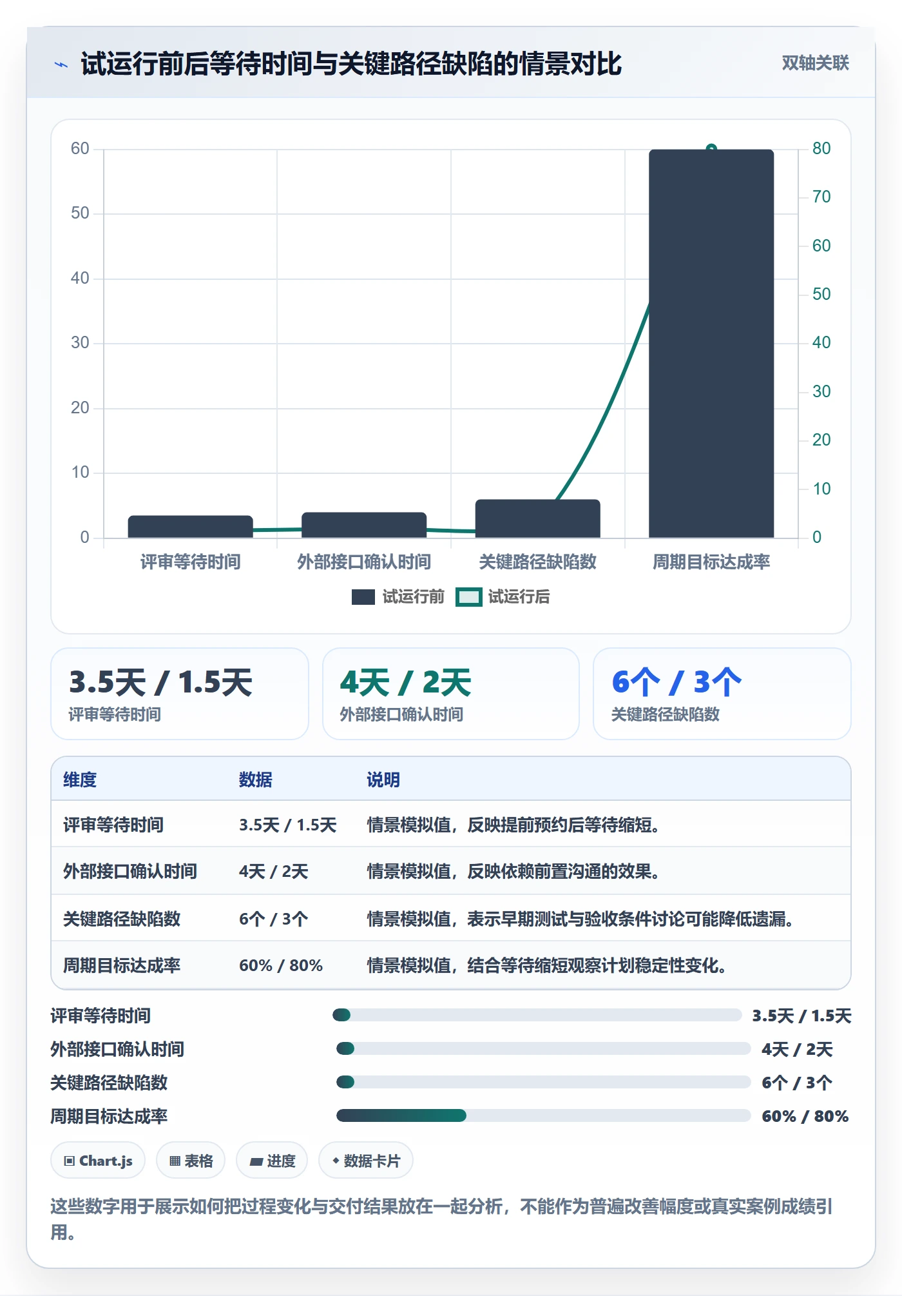Click the 外部接口确认时间 chart bar
This screenshot has width=902, height=1296.
(364, 525)
